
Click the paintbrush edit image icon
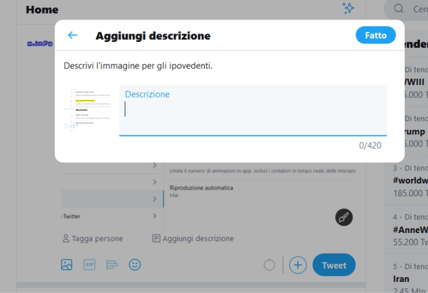pyautogui.click(x=344, y=217)
